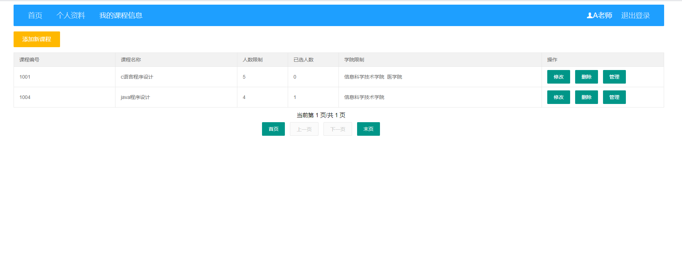Select enrolled count 0 for course 1001
The image size is (682, 279).
coord(295,77)
